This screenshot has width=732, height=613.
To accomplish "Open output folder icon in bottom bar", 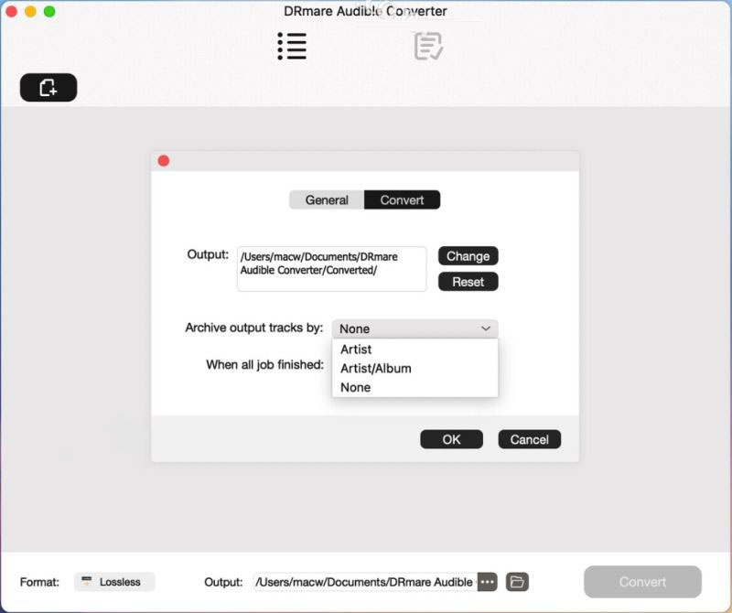I will 517,582.
